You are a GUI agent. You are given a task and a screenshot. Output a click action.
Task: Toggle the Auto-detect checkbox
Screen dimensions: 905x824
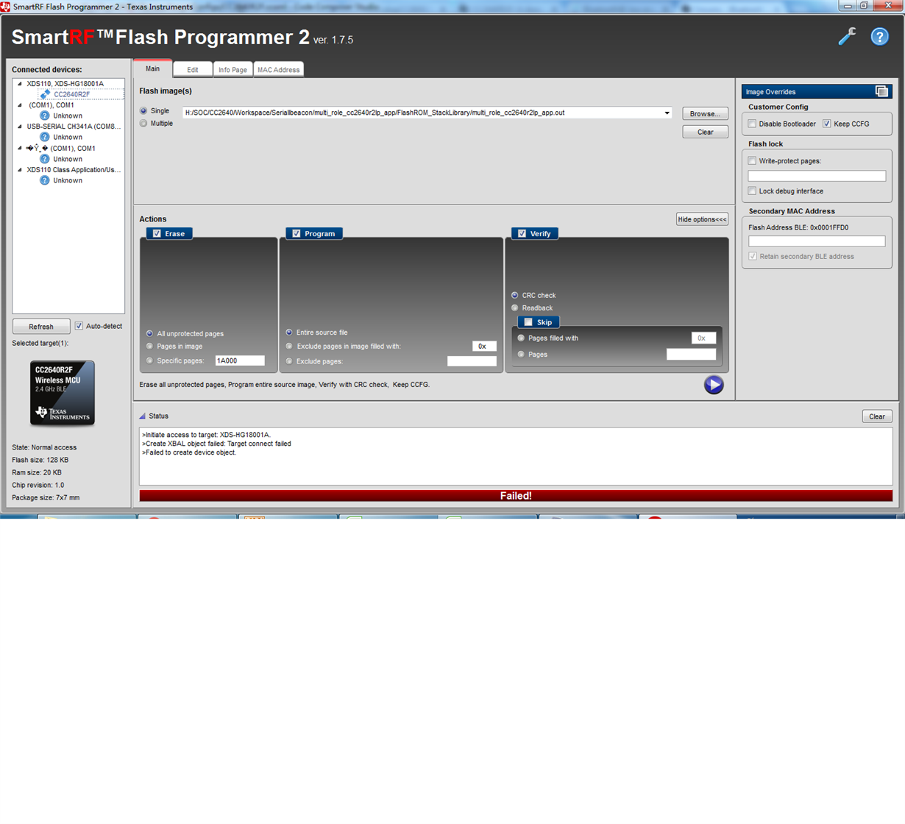79,326
